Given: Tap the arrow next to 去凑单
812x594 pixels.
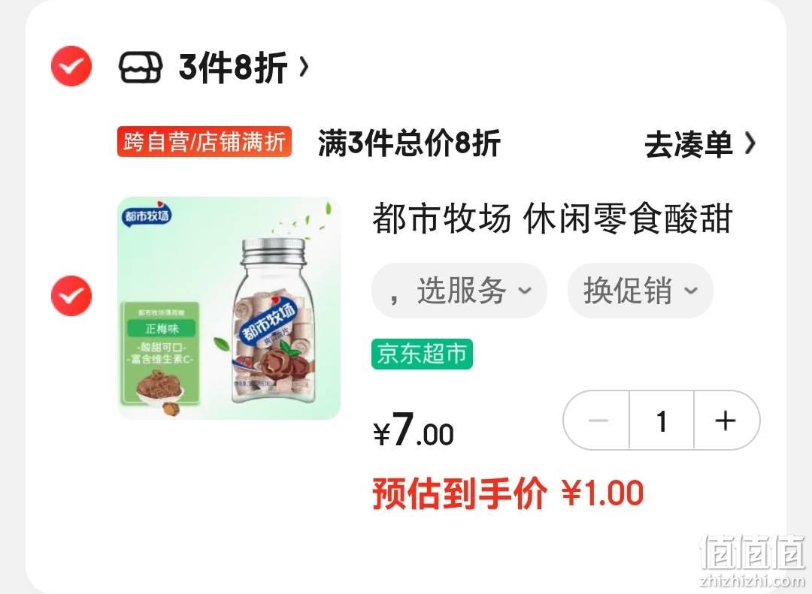Looking at the screenshot, I should [750, 144].
